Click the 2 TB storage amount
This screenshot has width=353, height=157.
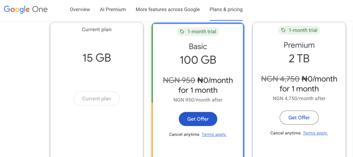[x=299, y=59]
